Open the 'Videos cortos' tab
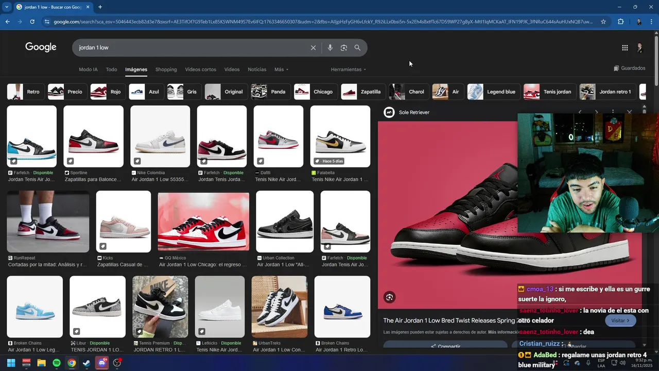 pyautogui.click(x=200, y=70)
